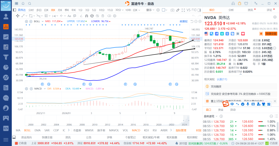Open the red heart favorite icon
The height and width of the screenshot is (146, 279).
tap(243, 34)
